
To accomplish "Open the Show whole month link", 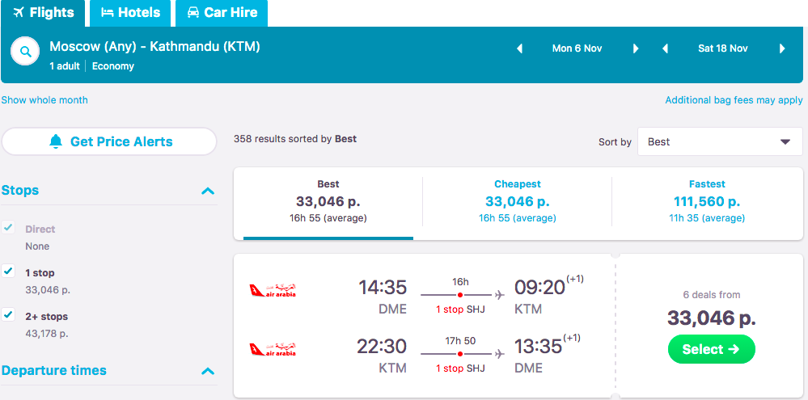I will pos(44,100).
